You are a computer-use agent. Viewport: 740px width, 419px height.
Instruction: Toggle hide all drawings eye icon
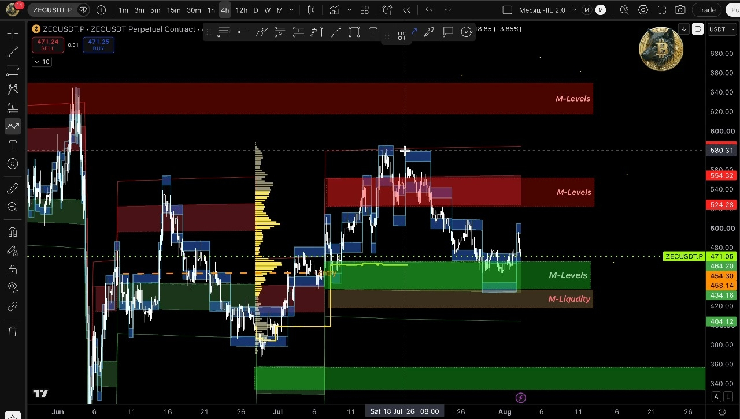pyautogui.click(x=13, y=287)
